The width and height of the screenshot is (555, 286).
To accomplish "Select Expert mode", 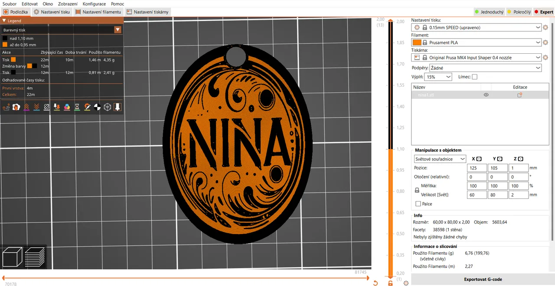I will [x=544, y=12].
